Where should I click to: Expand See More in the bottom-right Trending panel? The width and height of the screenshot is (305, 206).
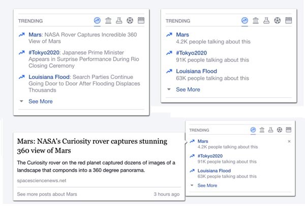[207, 186]
